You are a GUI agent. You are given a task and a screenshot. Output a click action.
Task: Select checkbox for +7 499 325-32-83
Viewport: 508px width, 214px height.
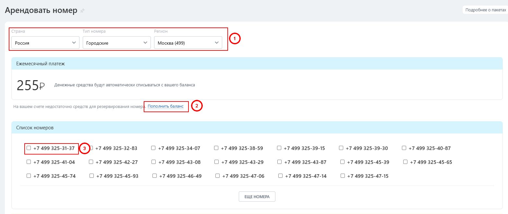tap(91, 148)
